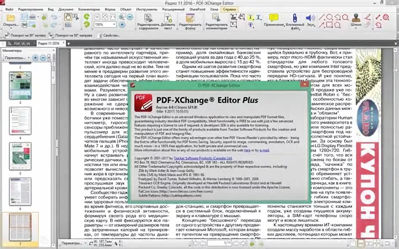
Task: Enlarge thumbnails with the plus button
Action: click(x=35, y=58)
